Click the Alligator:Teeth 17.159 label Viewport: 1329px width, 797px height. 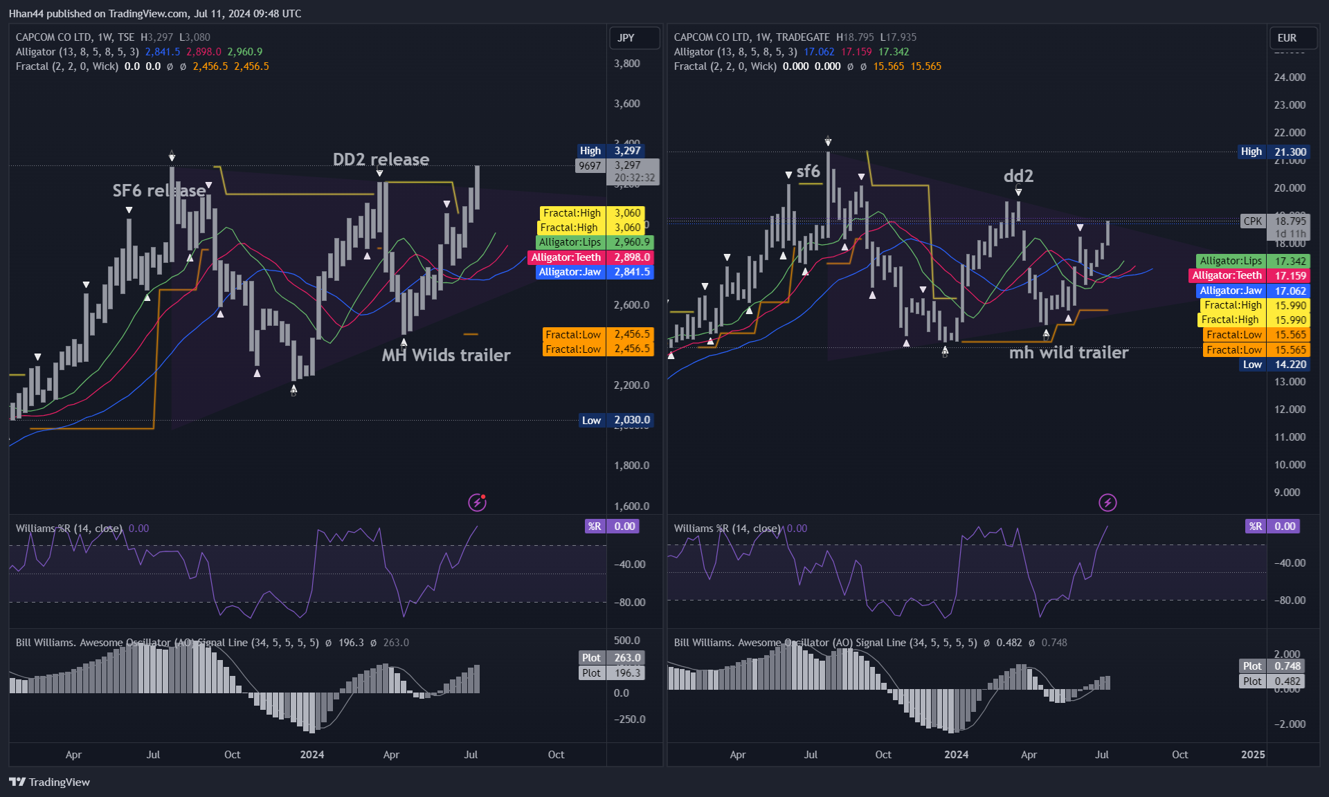tap(1249, 275)
